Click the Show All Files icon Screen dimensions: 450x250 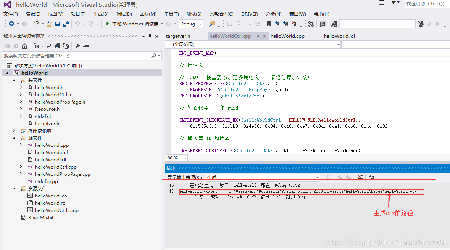coord(66,46)
